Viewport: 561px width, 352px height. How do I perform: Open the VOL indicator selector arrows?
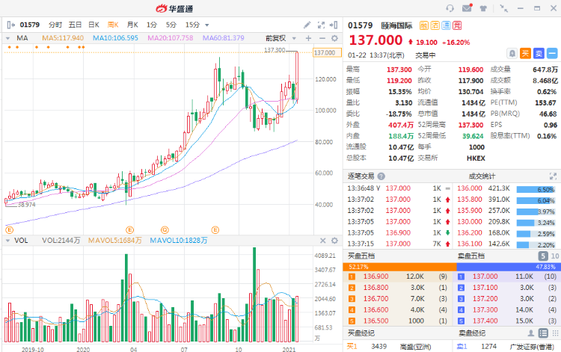(8, 241)
